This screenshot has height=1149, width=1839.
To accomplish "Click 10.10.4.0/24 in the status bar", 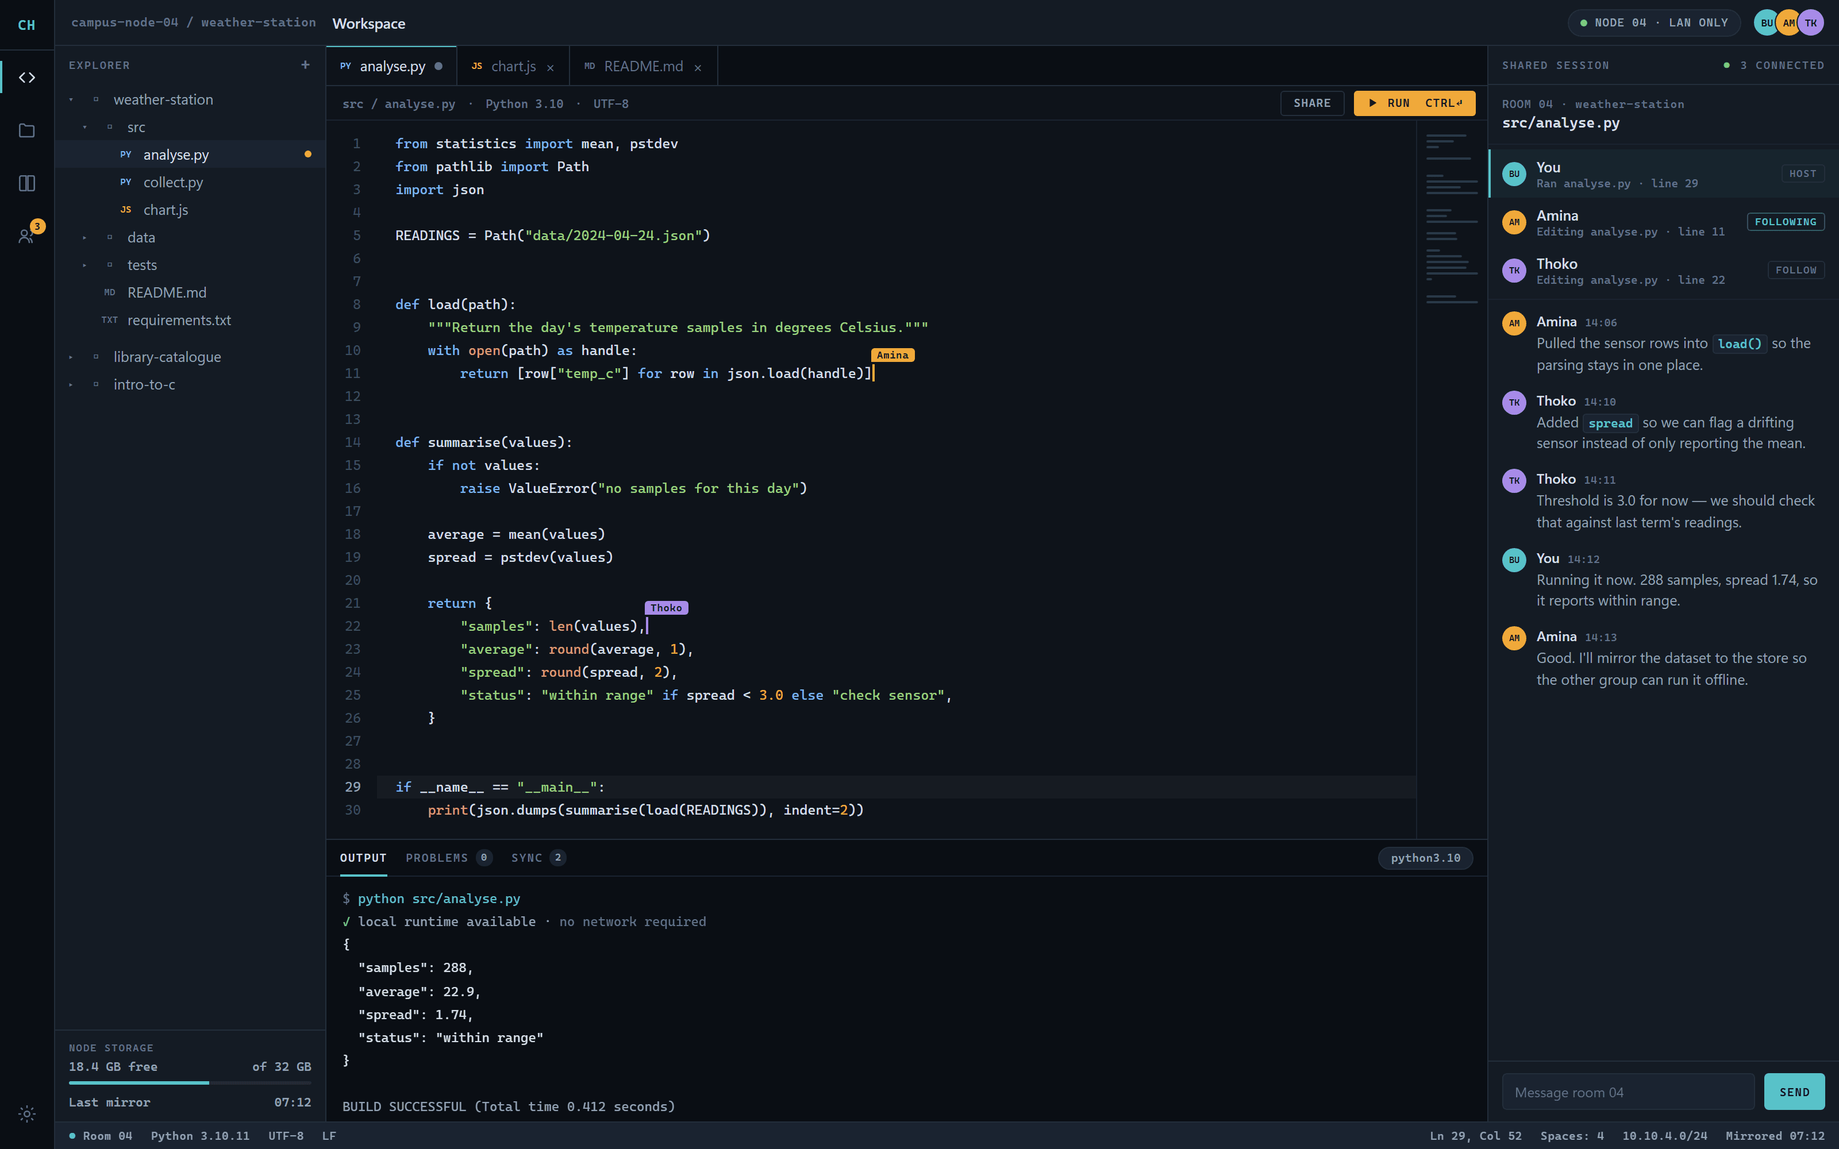I will tap(1664, 1136).
